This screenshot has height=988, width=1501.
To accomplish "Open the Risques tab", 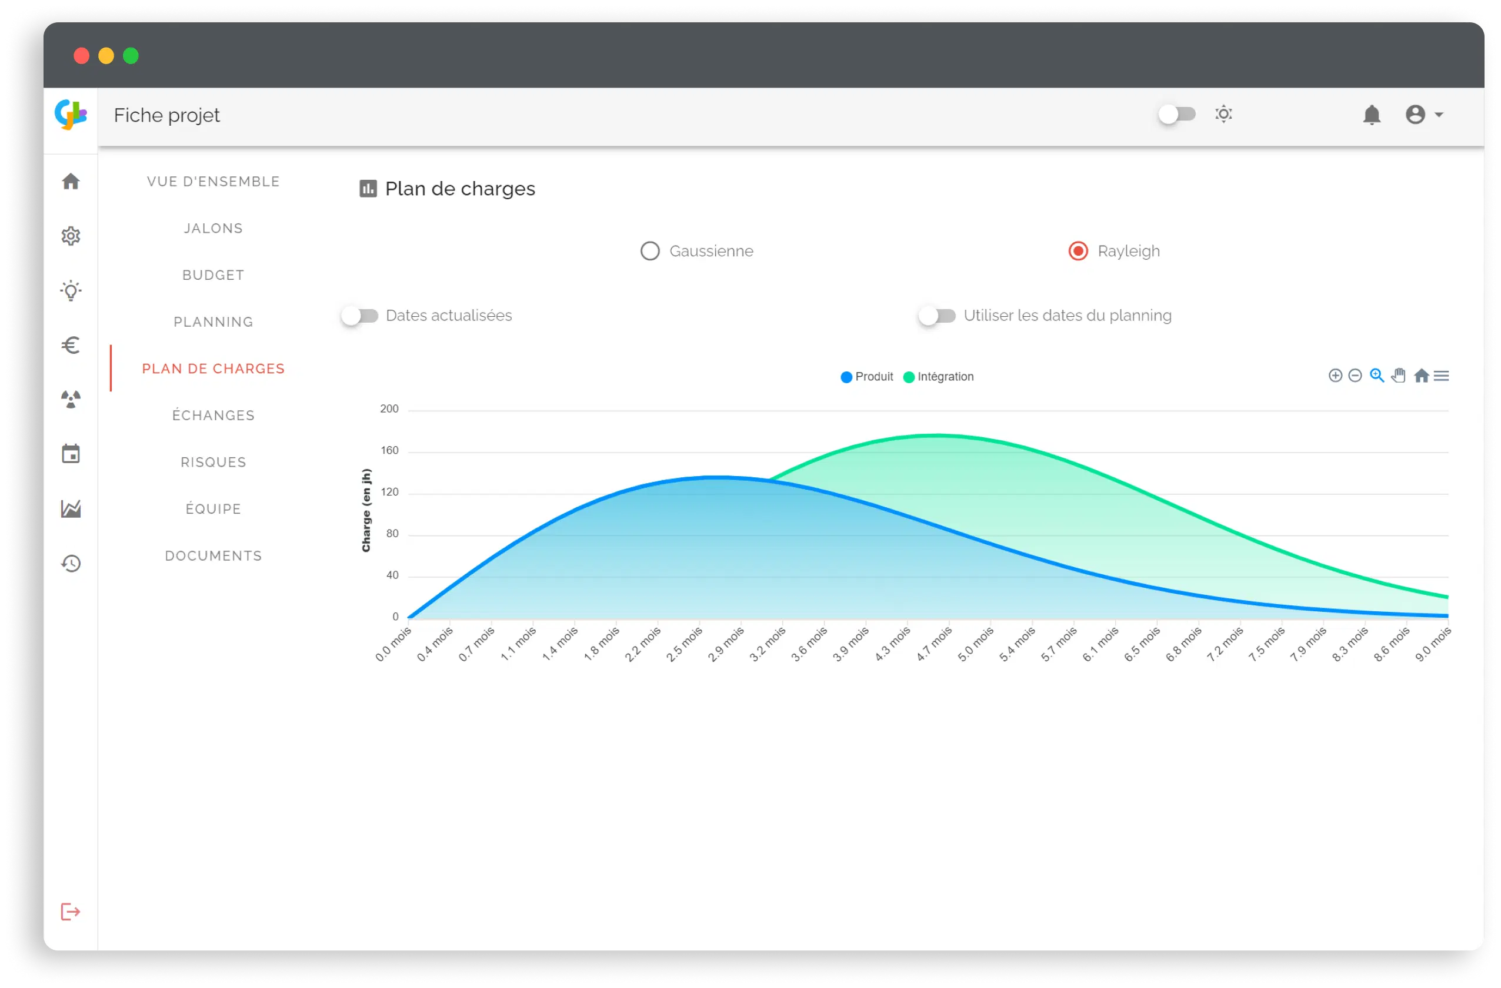I will pyautogui.click(x=213, y=462).
